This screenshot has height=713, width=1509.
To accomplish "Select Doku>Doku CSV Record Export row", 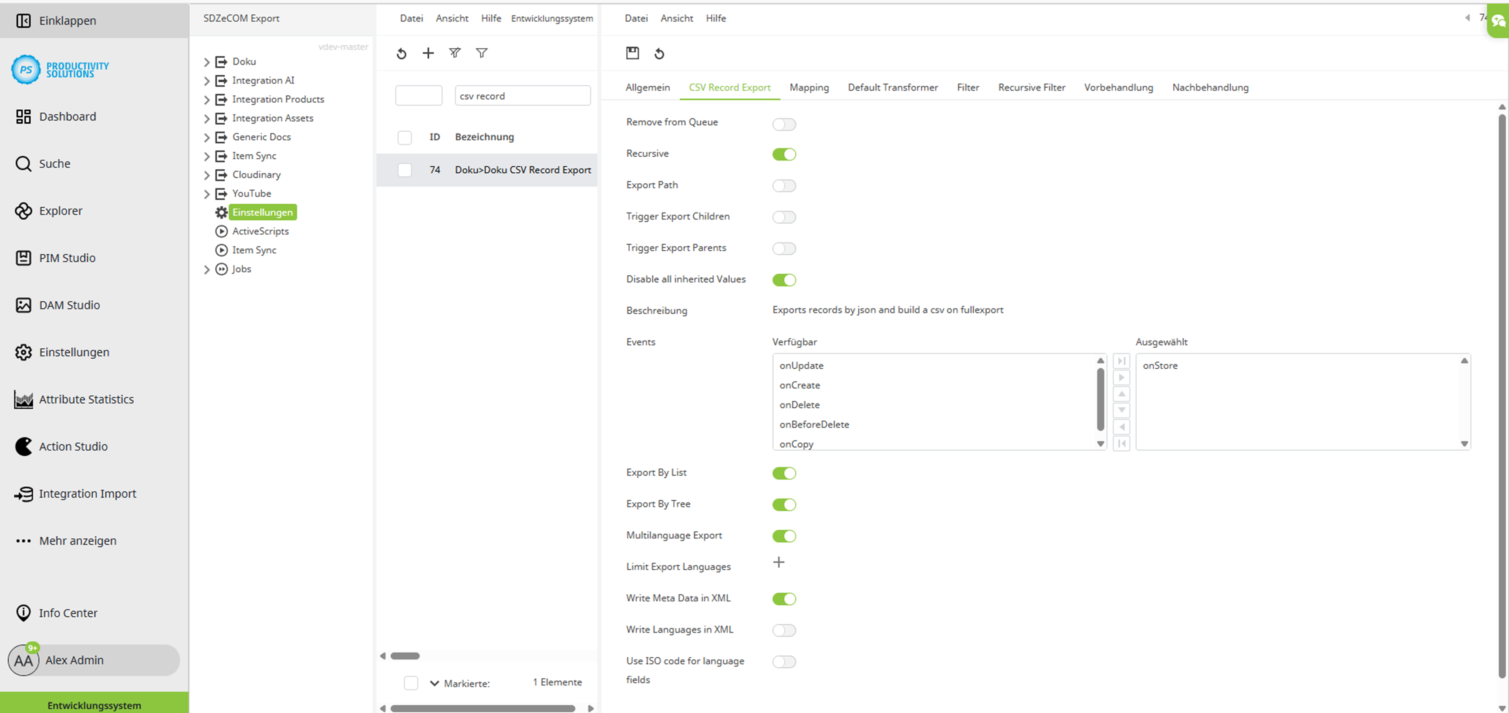I will 487,170.
